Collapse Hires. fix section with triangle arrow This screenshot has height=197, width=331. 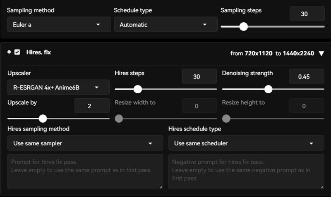point(321,54)
